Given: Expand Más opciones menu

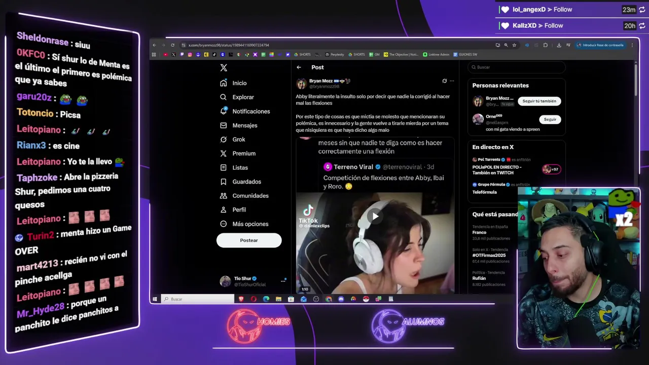Looking at the screenshot, I should click(244, 224).
